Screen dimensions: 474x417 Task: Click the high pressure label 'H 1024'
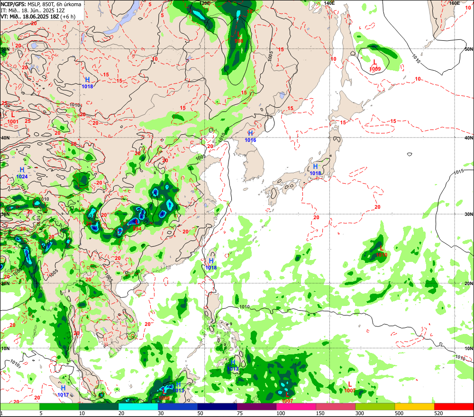tap(22, 173)
